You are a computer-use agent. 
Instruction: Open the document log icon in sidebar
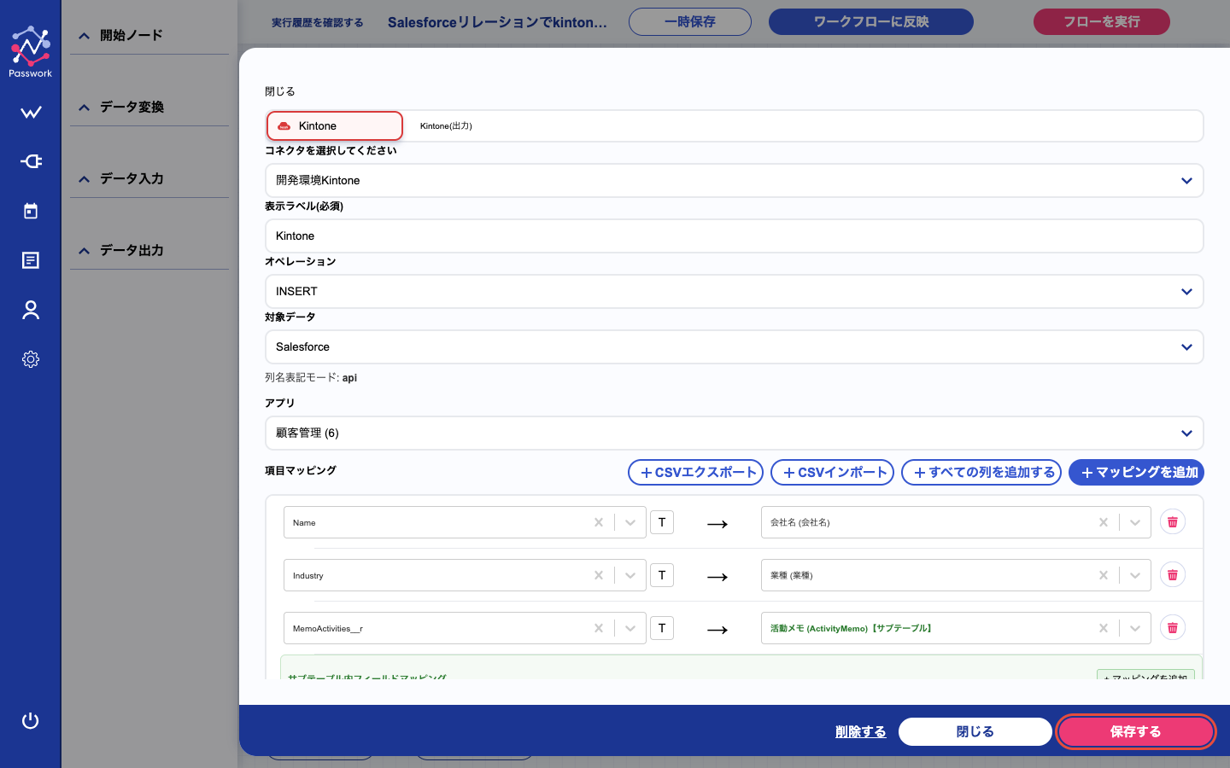point(31,260)
